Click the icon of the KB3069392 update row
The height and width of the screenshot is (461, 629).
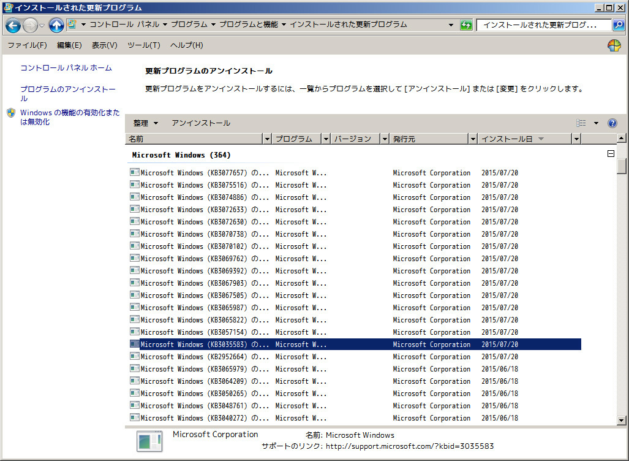coord(134,271)
